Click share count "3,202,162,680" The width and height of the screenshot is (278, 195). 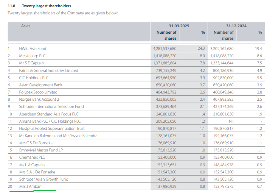pos(222,48)
